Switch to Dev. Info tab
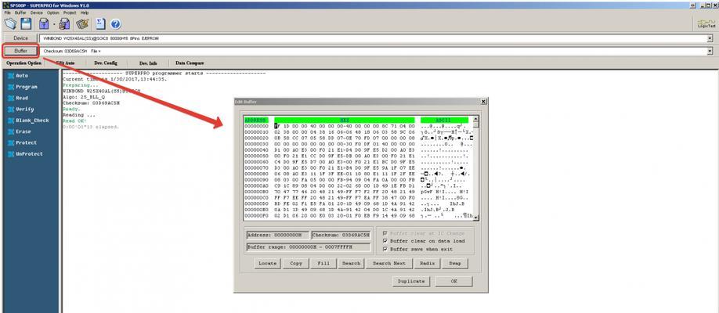This screenshot has height=313, width=719. [x=149, y=63]
